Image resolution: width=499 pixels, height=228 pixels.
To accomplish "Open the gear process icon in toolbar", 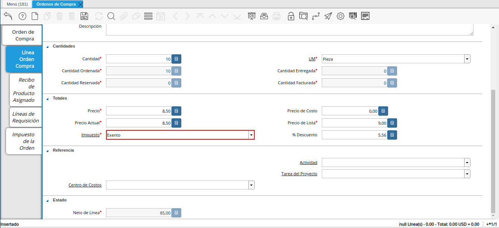I will click(x=340, y=16).
